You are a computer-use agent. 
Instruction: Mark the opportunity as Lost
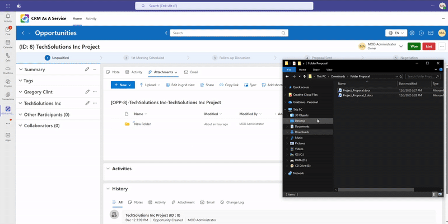429,46
